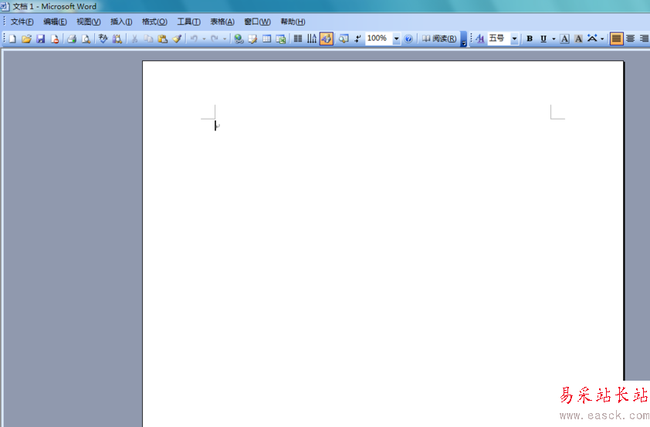Toggle justify alignment button

(x=617, y=39)
